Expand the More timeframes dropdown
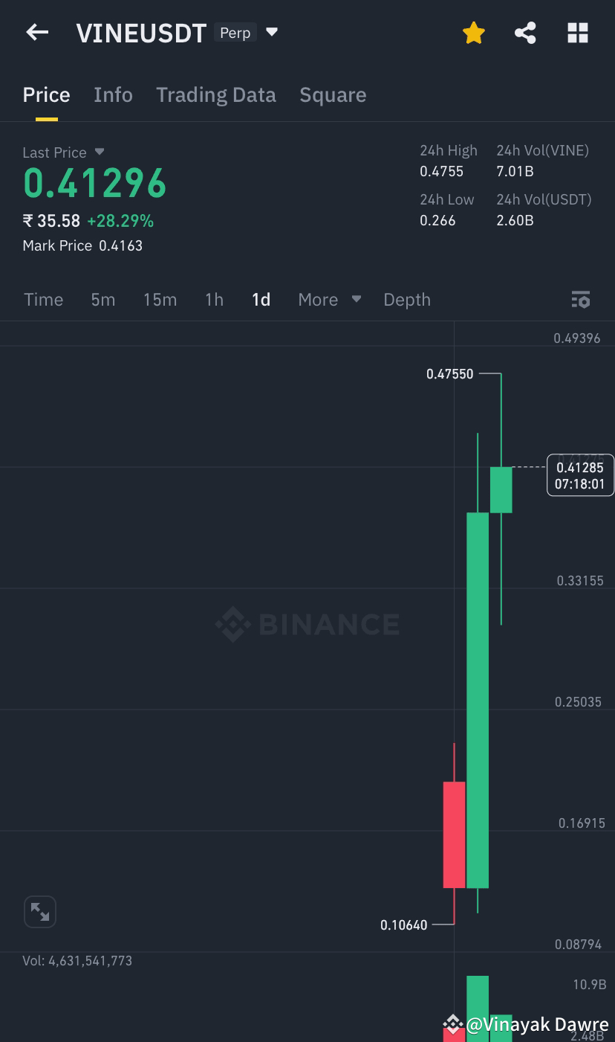Image resolution: width=615 pixels, height=1042 pixels. (328, 299)
